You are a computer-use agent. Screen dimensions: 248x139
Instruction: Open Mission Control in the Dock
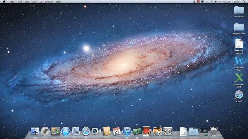point(55,131)
